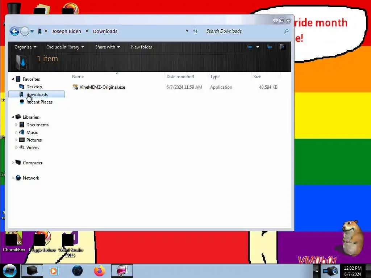
Task: Open the Explorer taskbar button
Action: (32, 271)
